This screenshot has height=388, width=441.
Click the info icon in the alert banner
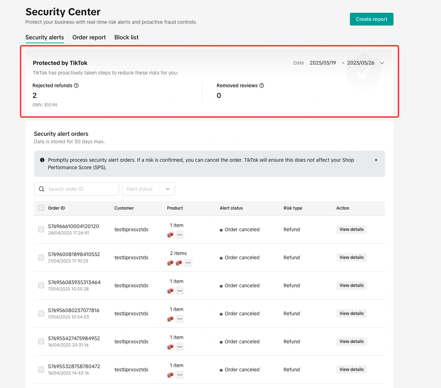click(x=42, y=160)
